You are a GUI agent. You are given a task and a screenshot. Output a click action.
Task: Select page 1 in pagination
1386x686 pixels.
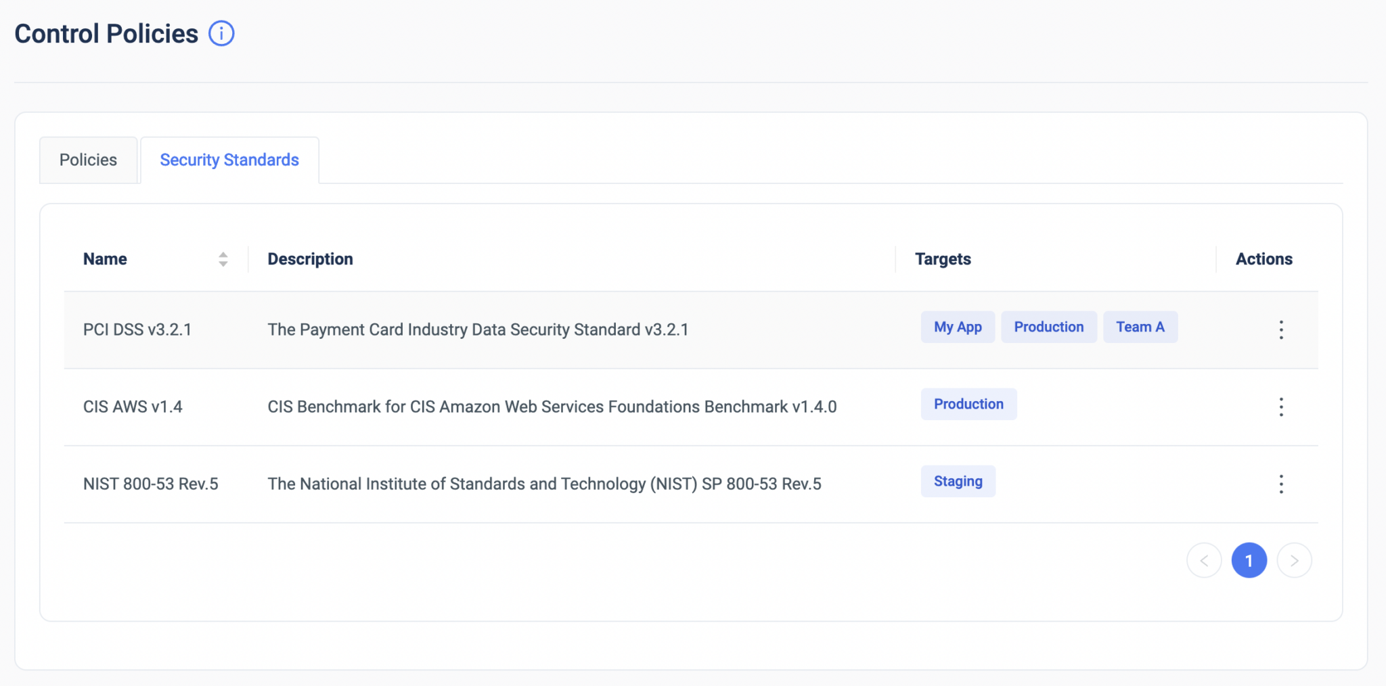pos(1249,560)
